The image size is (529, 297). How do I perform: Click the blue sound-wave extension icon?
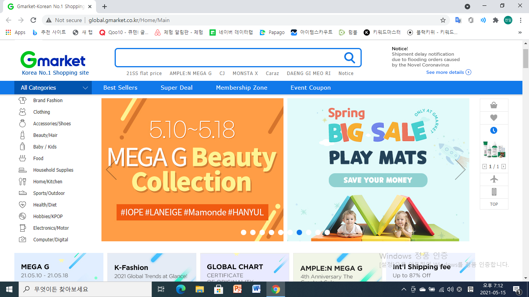tap(483, 20)
